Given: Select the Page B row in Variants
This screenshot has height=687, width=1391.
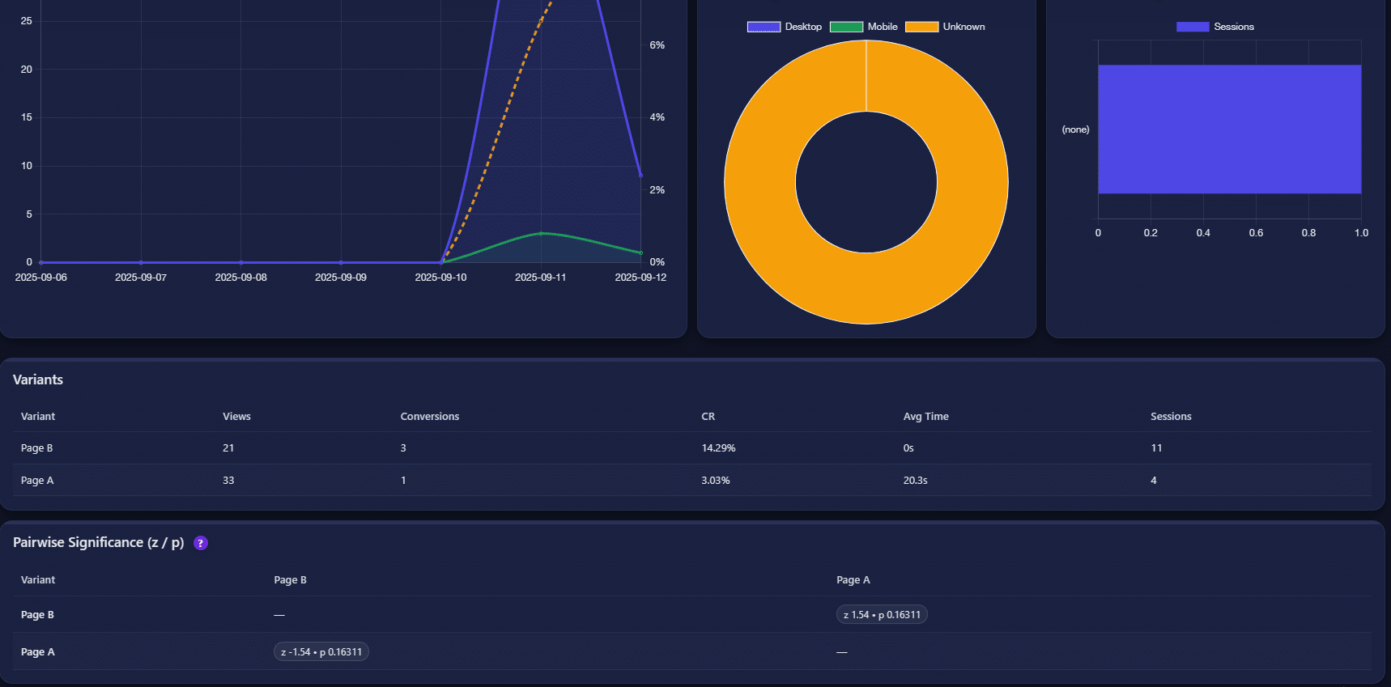Looking at the screenshot, I should [x=37, y=448].
